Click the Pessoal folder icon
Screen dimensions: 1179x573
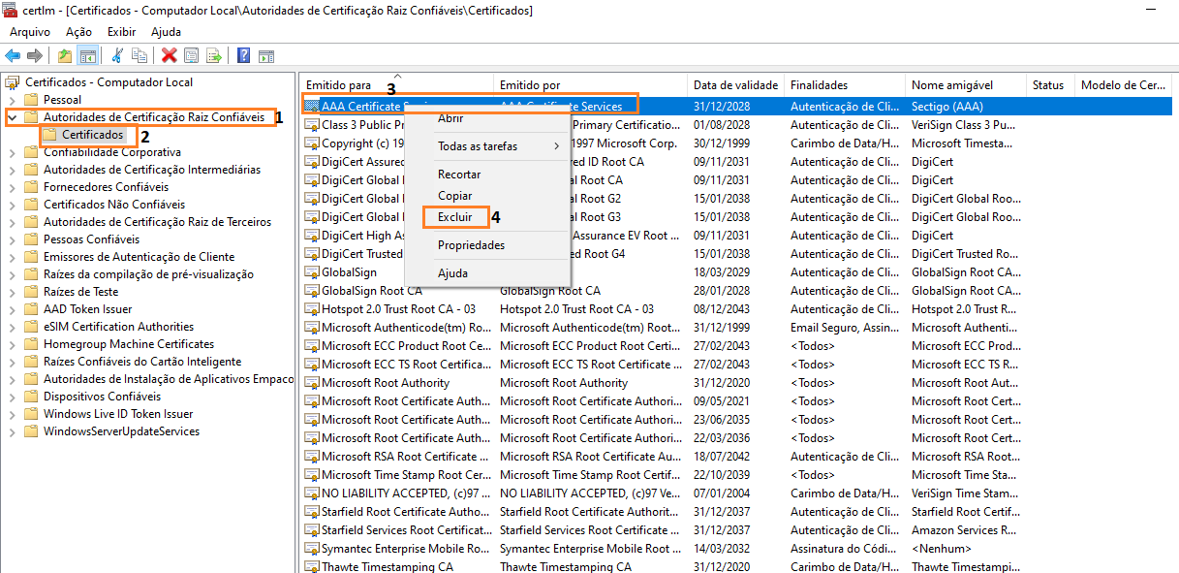pos(32,100)
